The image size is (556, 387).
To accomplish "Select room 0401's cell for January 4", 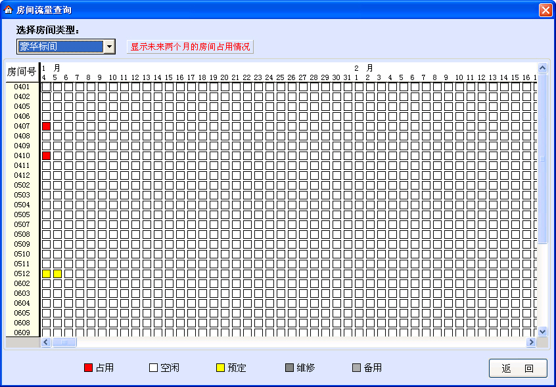I will click(46, 87).
